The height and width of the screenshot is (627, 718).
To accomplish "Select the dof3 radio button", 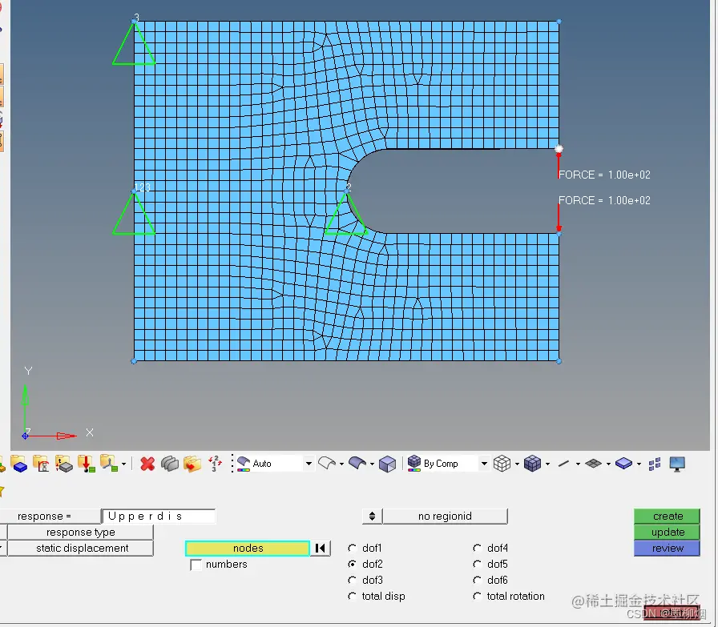I will coord(352,581).
